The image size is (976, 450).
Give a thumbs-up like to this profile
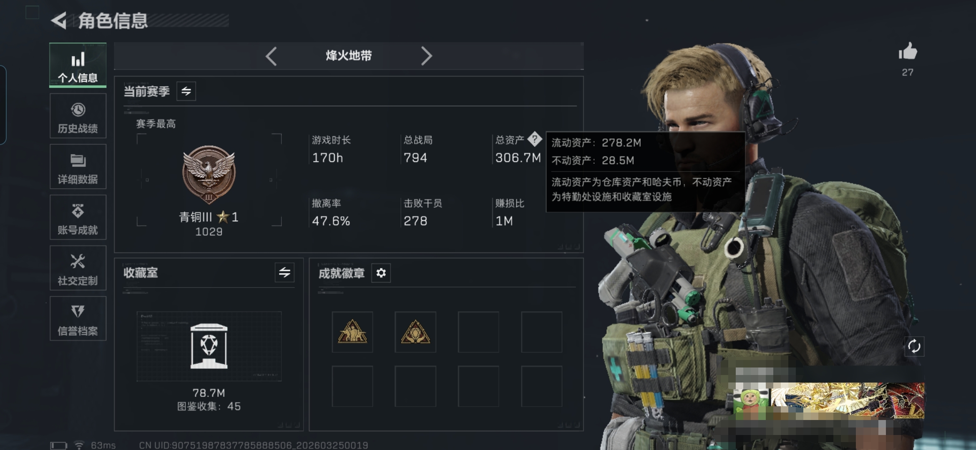click(x=908, y=52)
